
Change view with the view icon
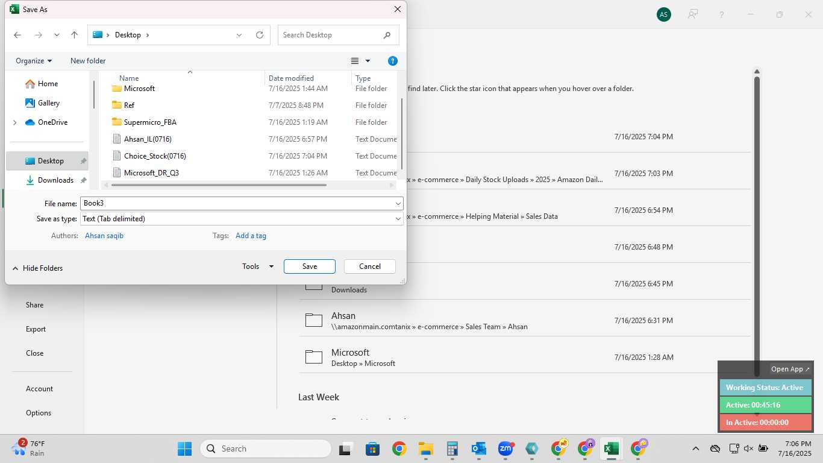[355, 61]
